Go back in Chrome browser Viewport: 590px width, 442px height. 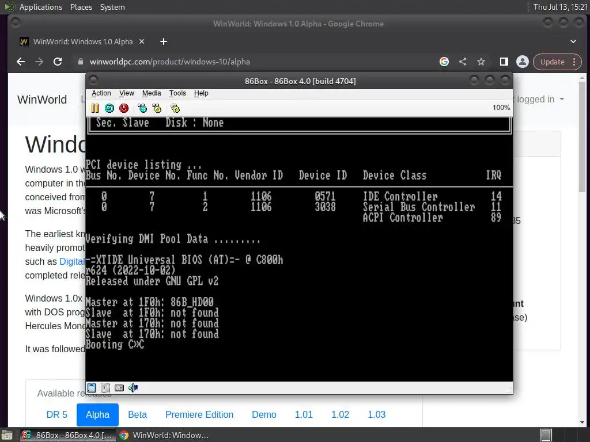pos(21,62)
